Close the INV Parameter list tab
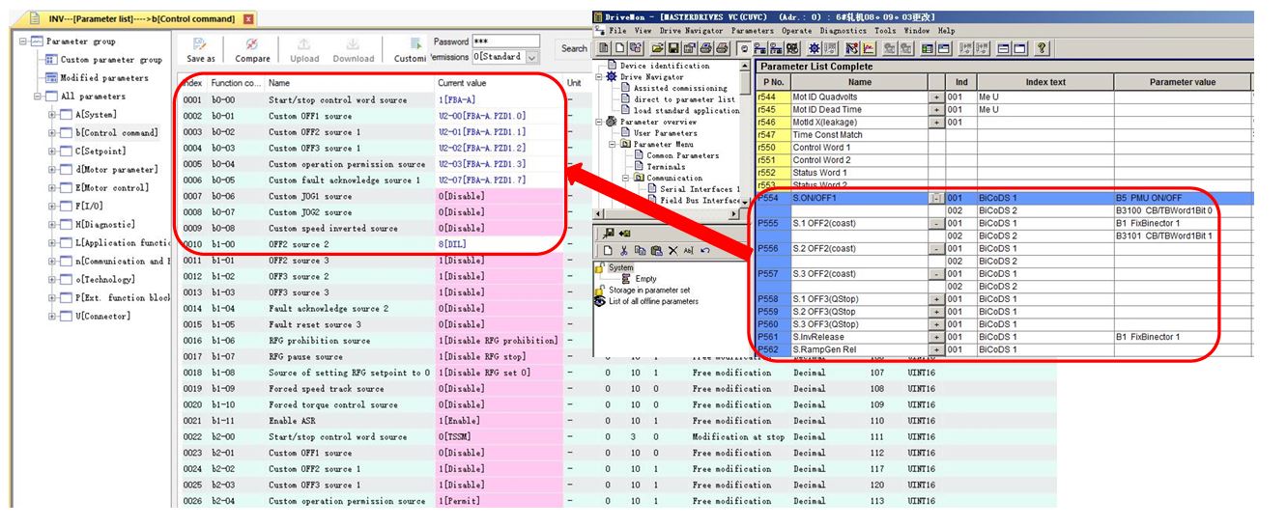Image resolution: width=1287 pixels, height=527 pixels. pyautogui.click(x=248, y=19)
